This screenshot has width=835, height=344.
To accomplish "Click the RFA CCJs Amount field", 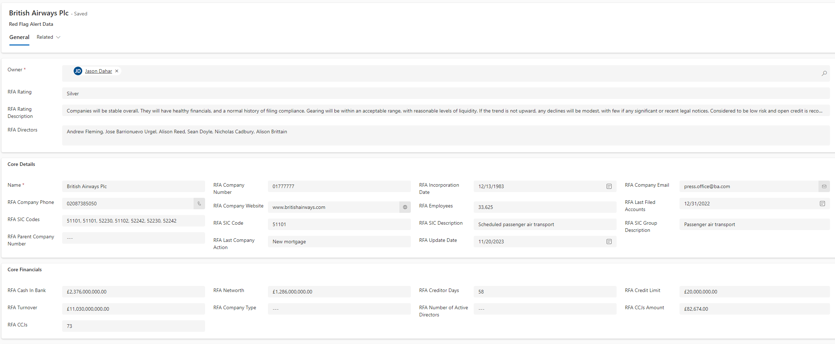I will tap(755, 309).
